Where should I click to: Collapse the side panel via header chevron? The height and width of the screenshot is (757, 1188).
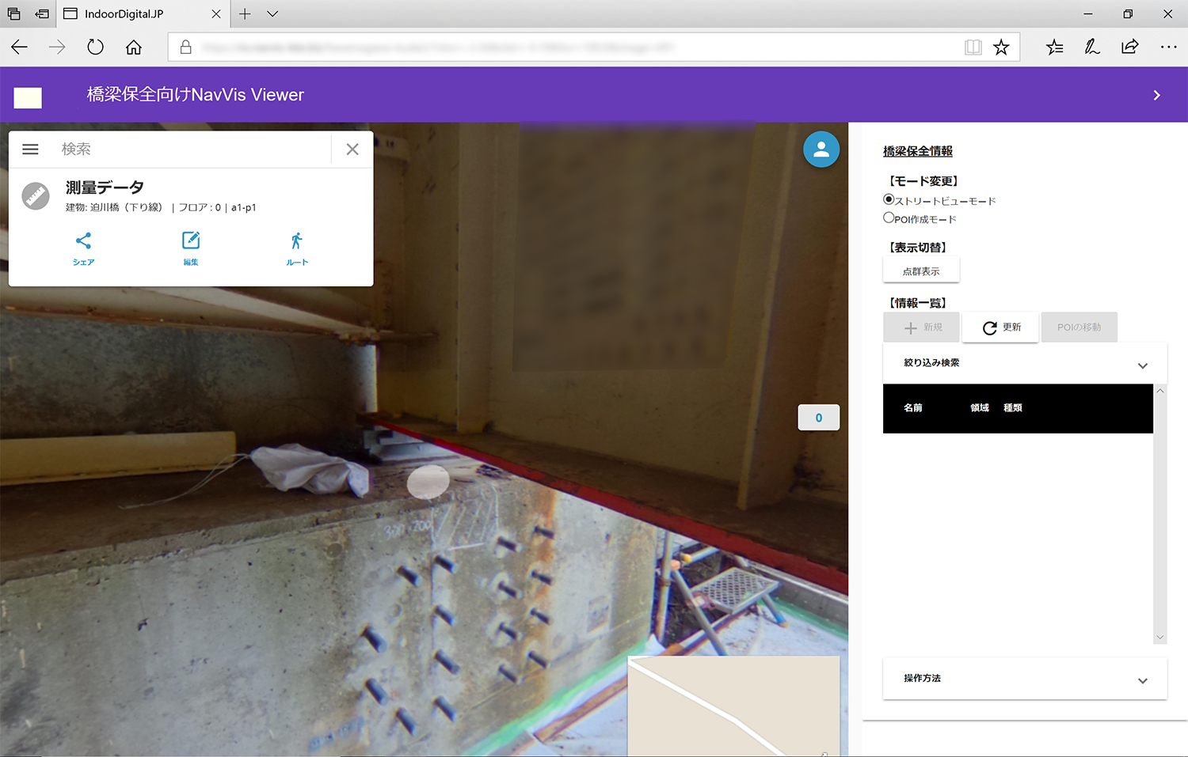(x=1156, y=96)
